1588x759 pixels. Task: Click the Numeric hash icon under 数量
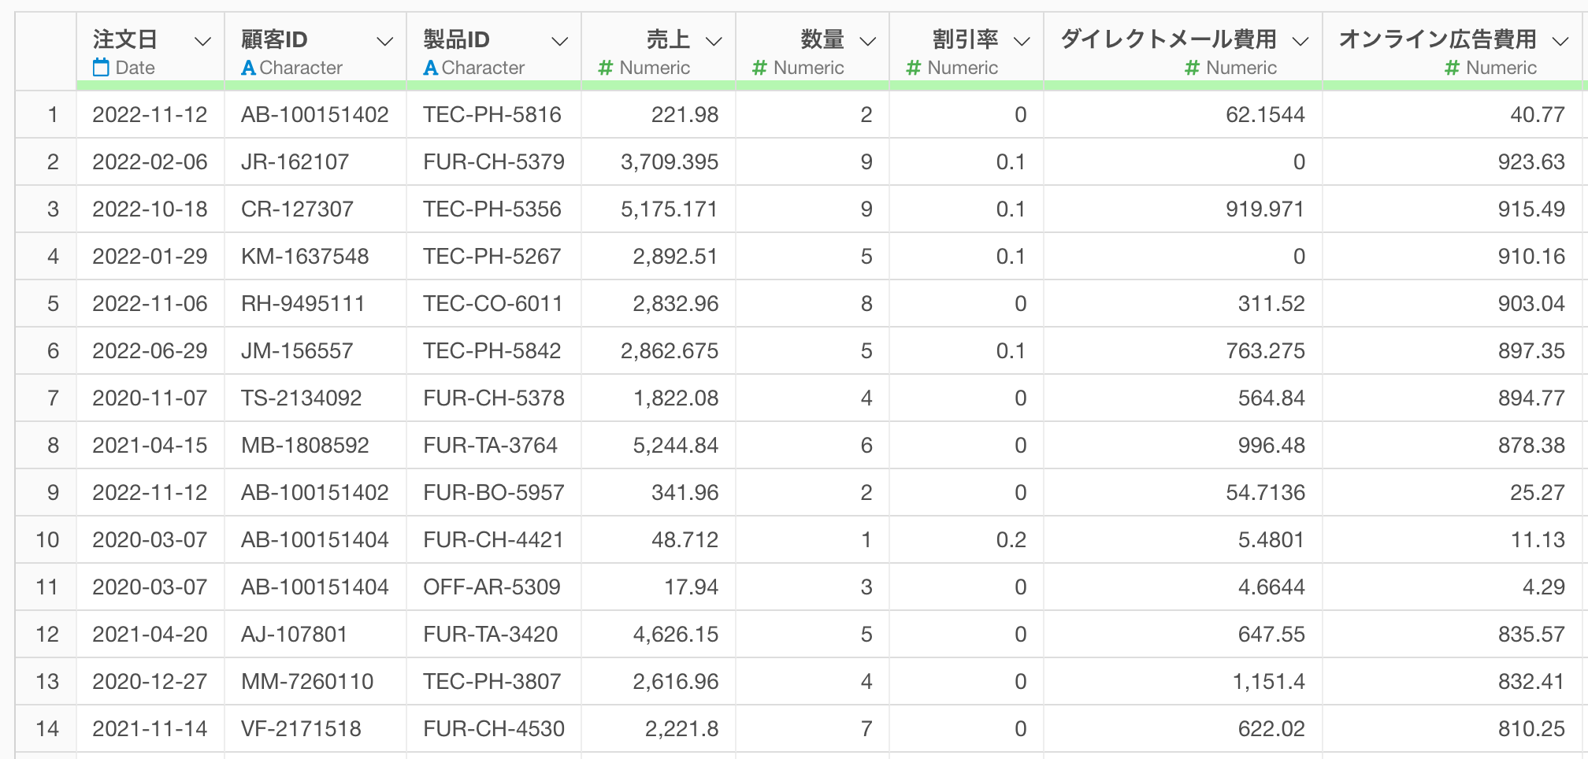tap(759, 68)
